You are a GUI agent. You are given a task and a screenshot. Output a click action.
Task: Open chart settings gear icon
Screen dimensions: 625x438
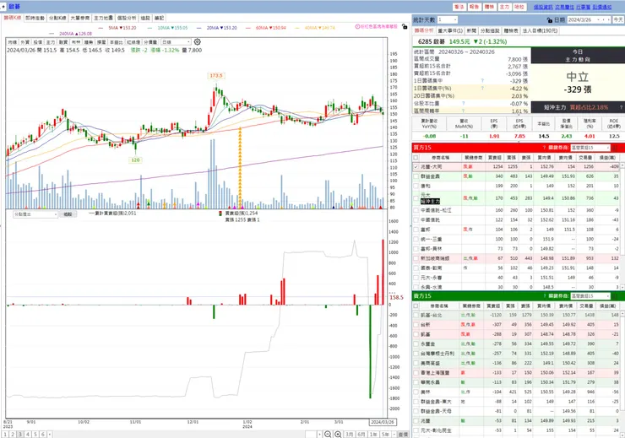coord(198,42)
